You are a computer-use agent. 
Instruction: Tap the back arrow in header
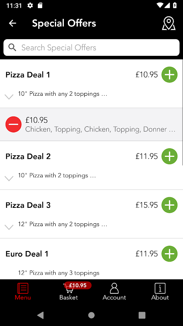[13, 23]
